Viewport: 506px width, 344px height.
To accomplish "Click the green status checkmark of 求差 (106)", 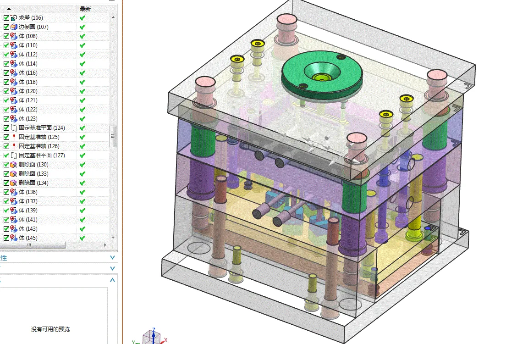I will coord(82,18).
